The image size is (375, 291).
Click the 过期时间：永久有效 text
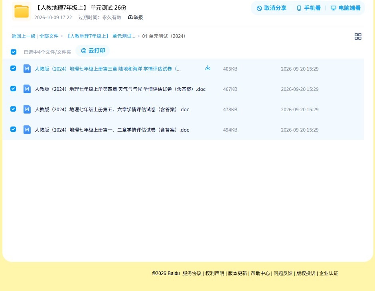(x=100, y=17)
